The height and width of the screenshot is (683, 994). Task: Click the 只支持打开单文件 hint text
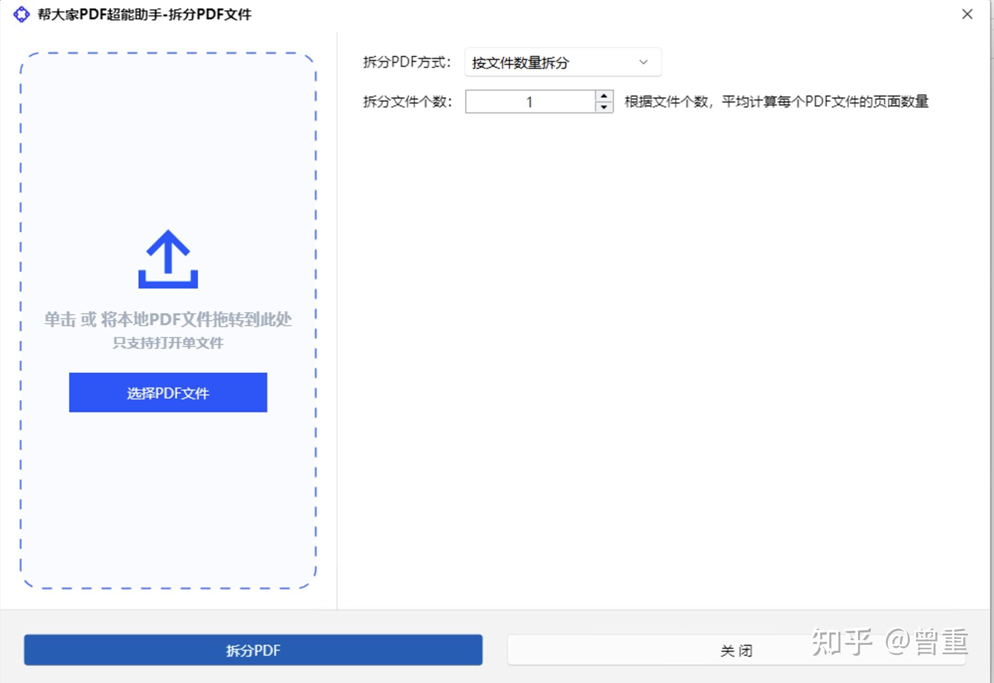coord(168,343)
